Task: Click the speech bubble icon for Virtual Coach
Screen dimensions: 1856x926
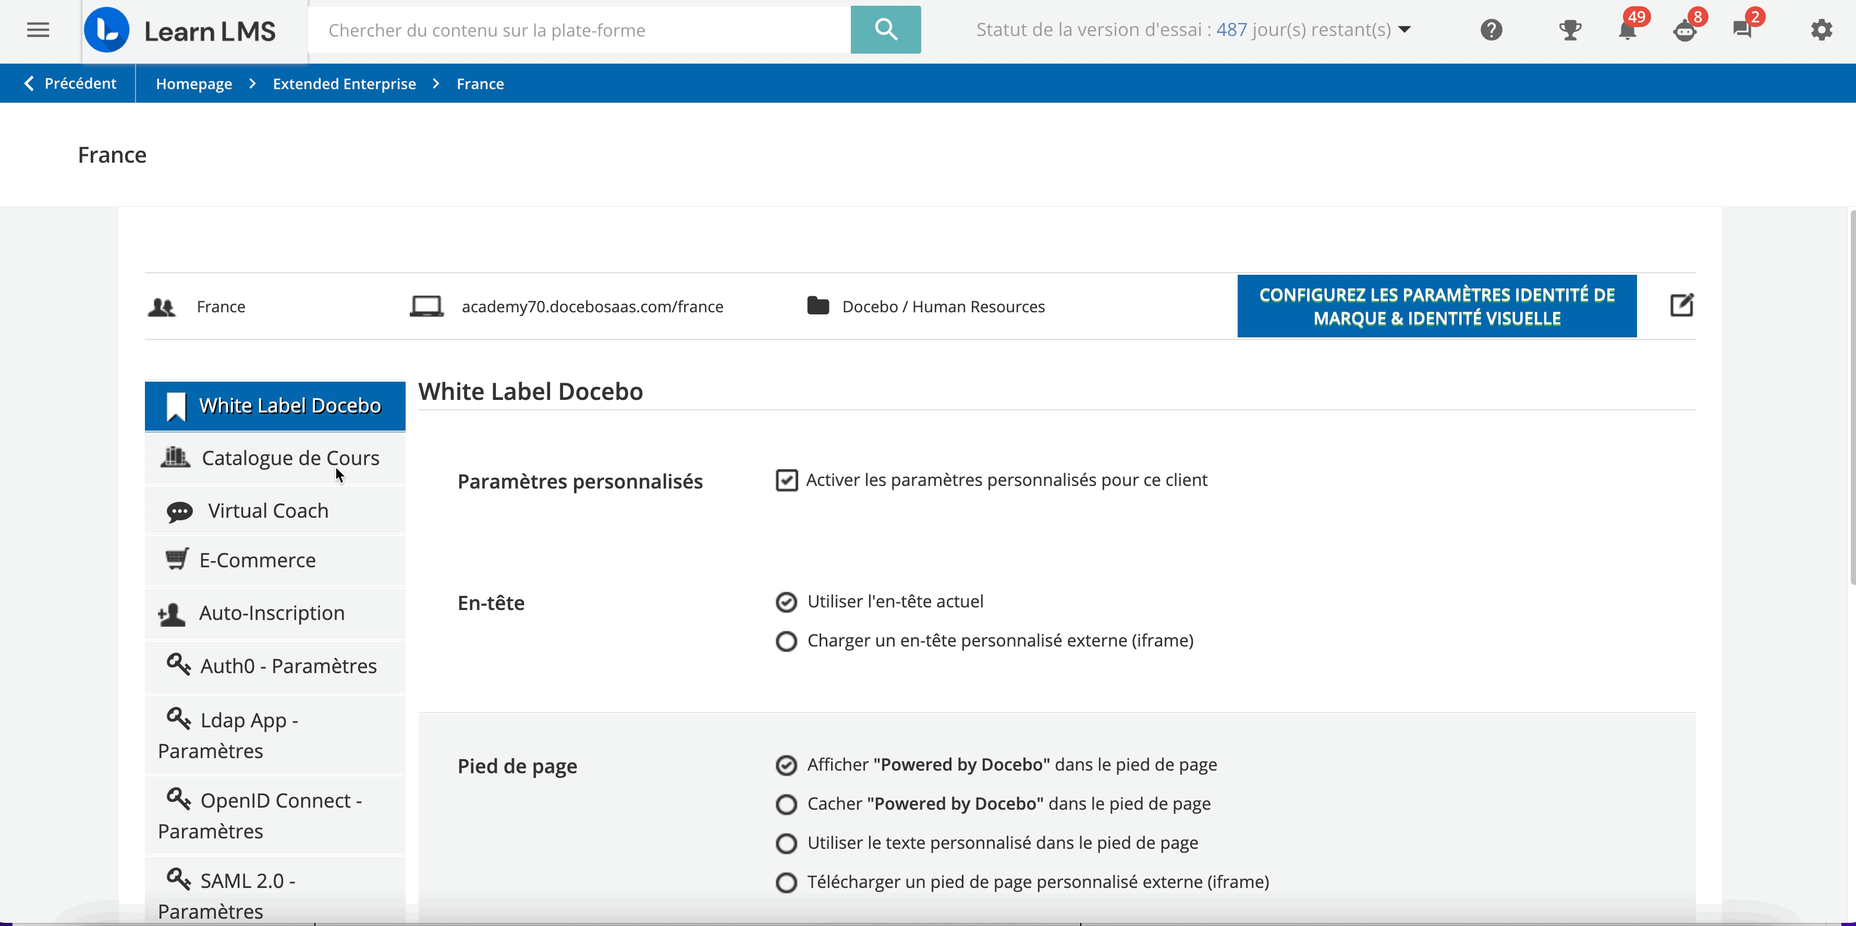Action: [179, 511]
